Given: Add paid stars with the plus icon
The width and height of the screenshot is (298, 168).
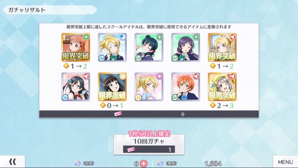Looking at the screenshot, I should (143, 163).
